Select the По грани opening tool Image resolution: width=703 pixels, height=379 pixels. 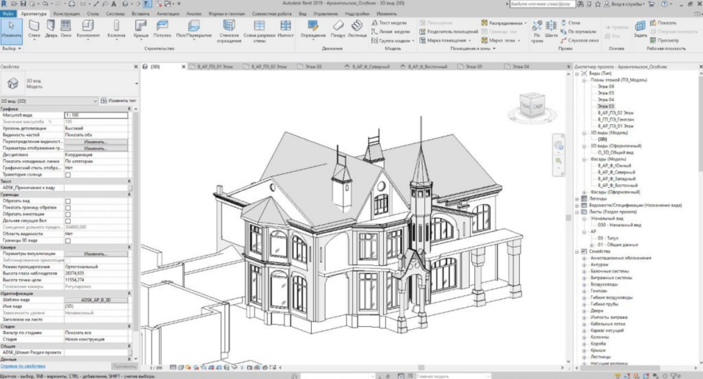pos(537,31)
